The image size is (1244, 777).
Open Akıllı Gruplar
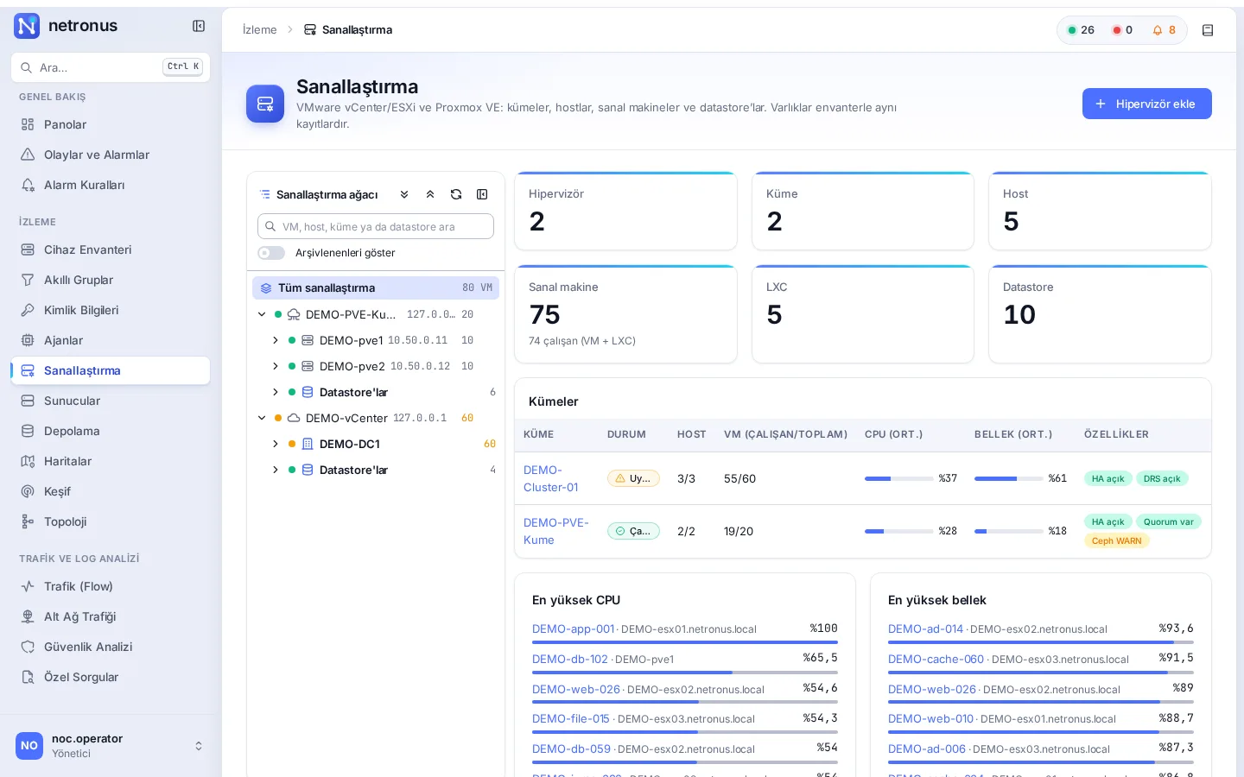click(111, 280)
